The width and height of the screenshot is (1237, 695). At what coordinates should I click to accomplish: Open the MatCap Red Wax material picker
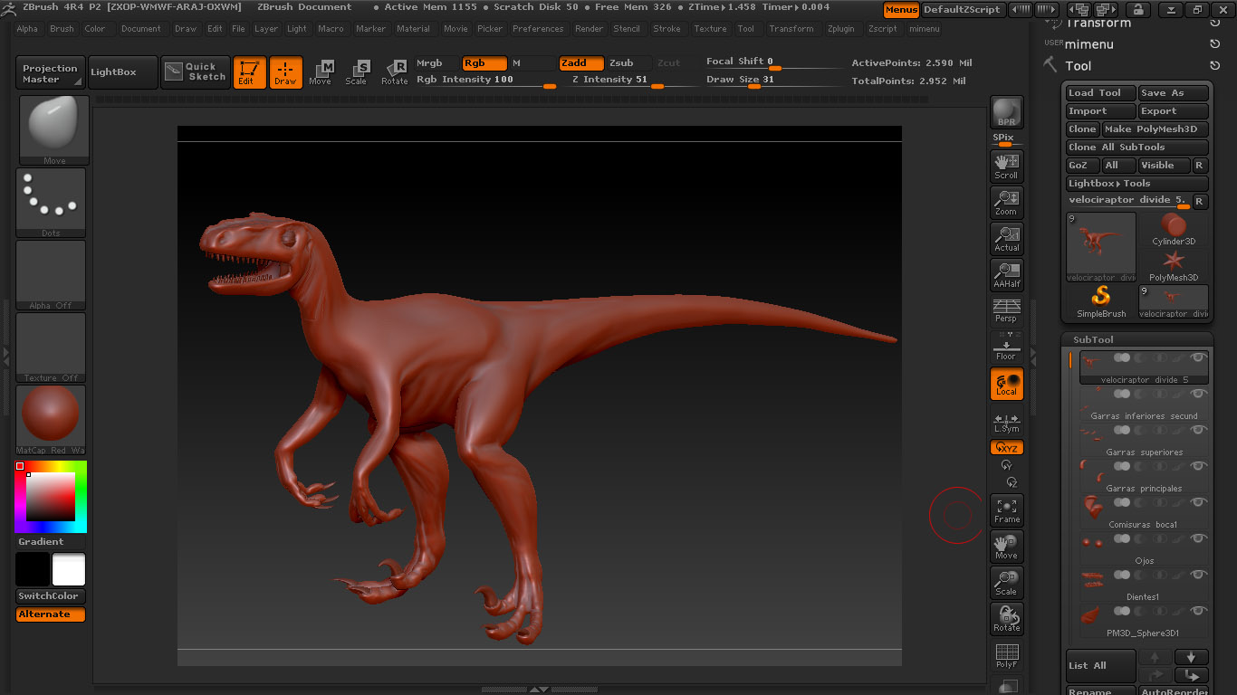click(51, 420)
